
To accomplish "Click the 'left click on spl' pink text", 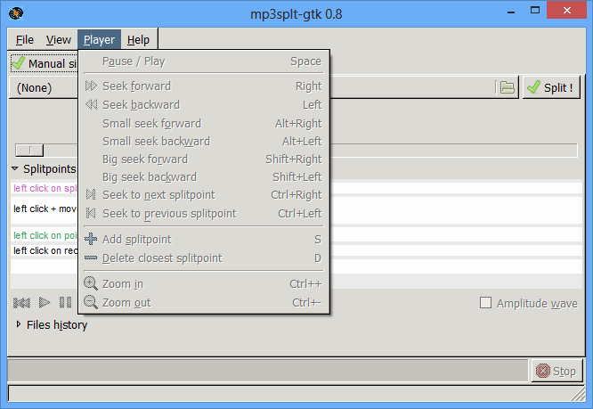I will coord(45,188).
